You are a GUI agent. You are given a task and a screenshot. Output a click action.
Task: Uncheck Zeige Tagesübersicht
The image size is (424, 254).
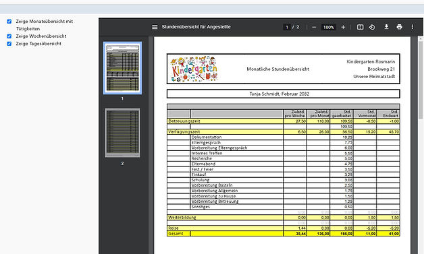tap(9, 44)
